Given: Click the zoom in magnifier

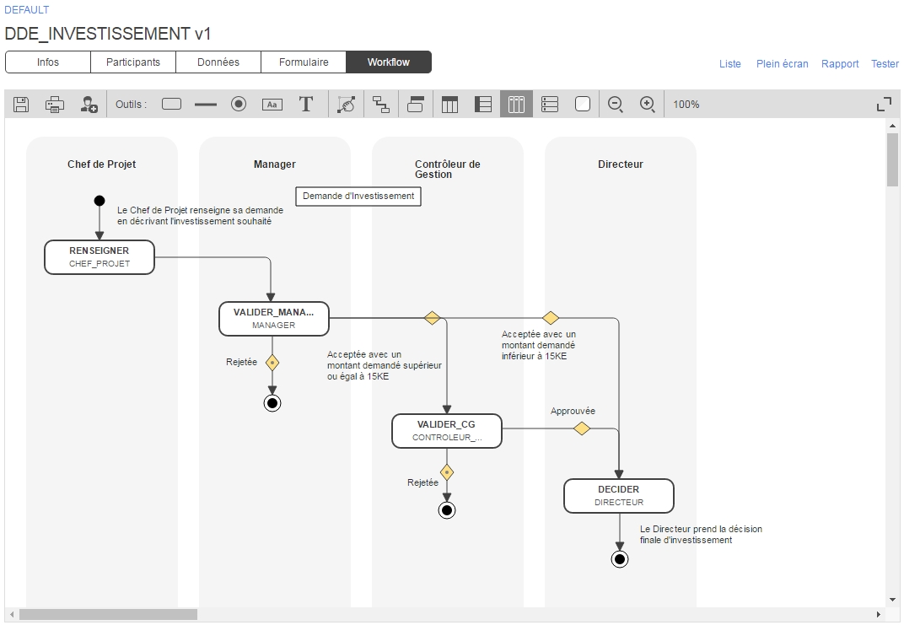Looking at the screenshot, I should 648,105.
